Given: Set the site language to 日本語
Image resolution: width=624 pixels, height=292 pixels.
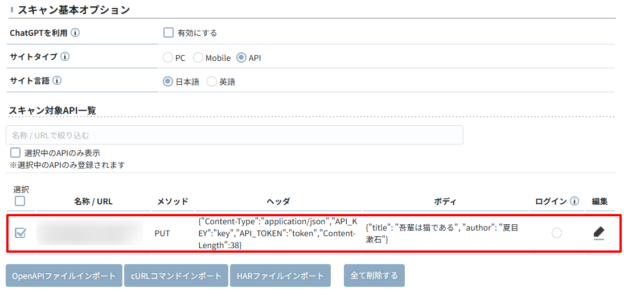Looking at the screenshot, I should [x=168, y=81].
